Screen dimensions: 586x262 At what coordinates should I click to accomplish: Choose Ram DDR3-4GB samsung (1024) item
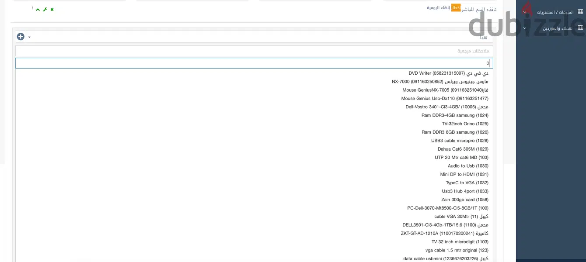455,115
